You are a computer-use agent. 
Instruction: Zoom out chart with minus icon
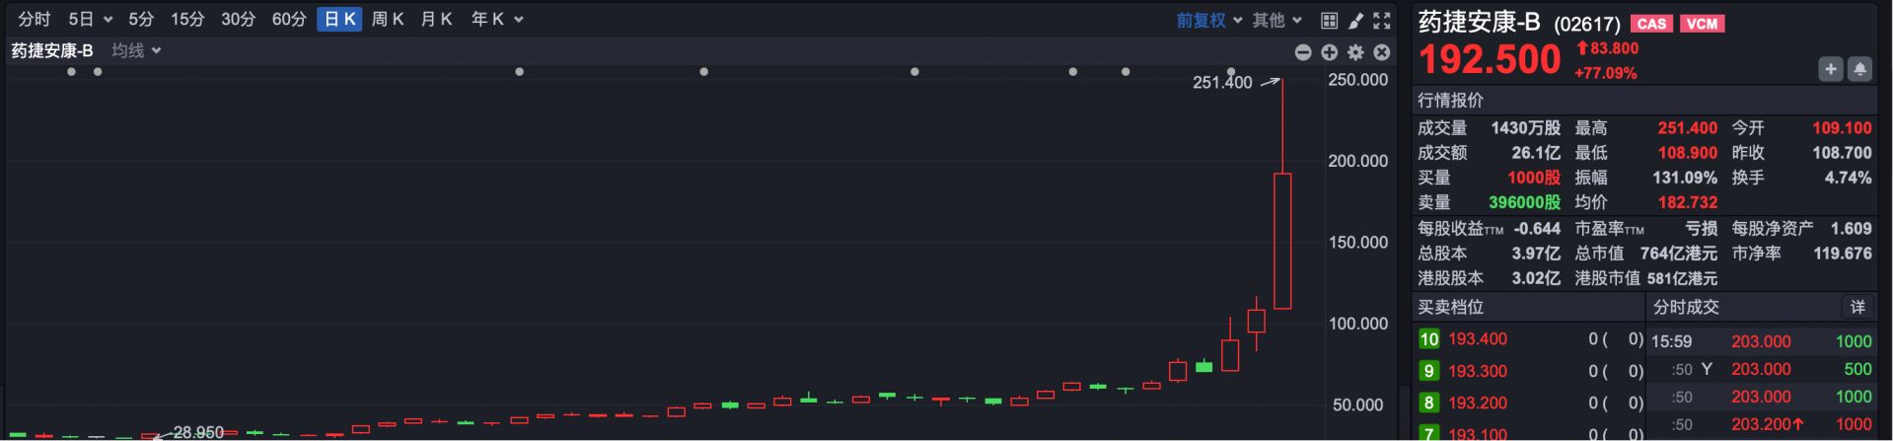pyautogui.click(x=1303, y=52)
